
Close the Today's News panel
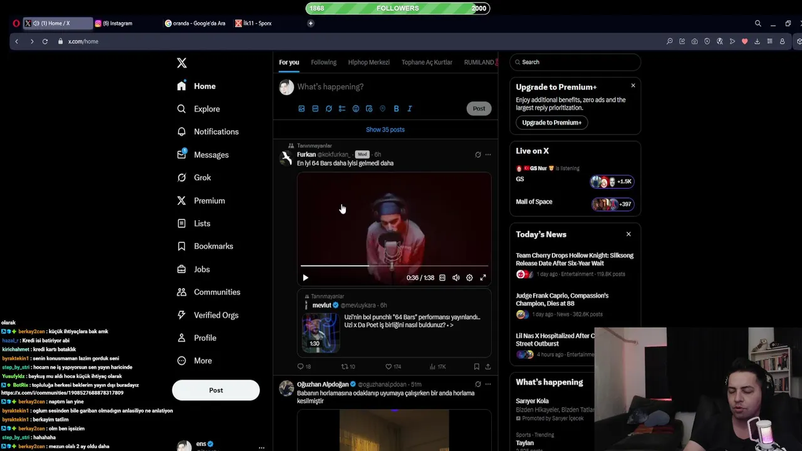628,234
